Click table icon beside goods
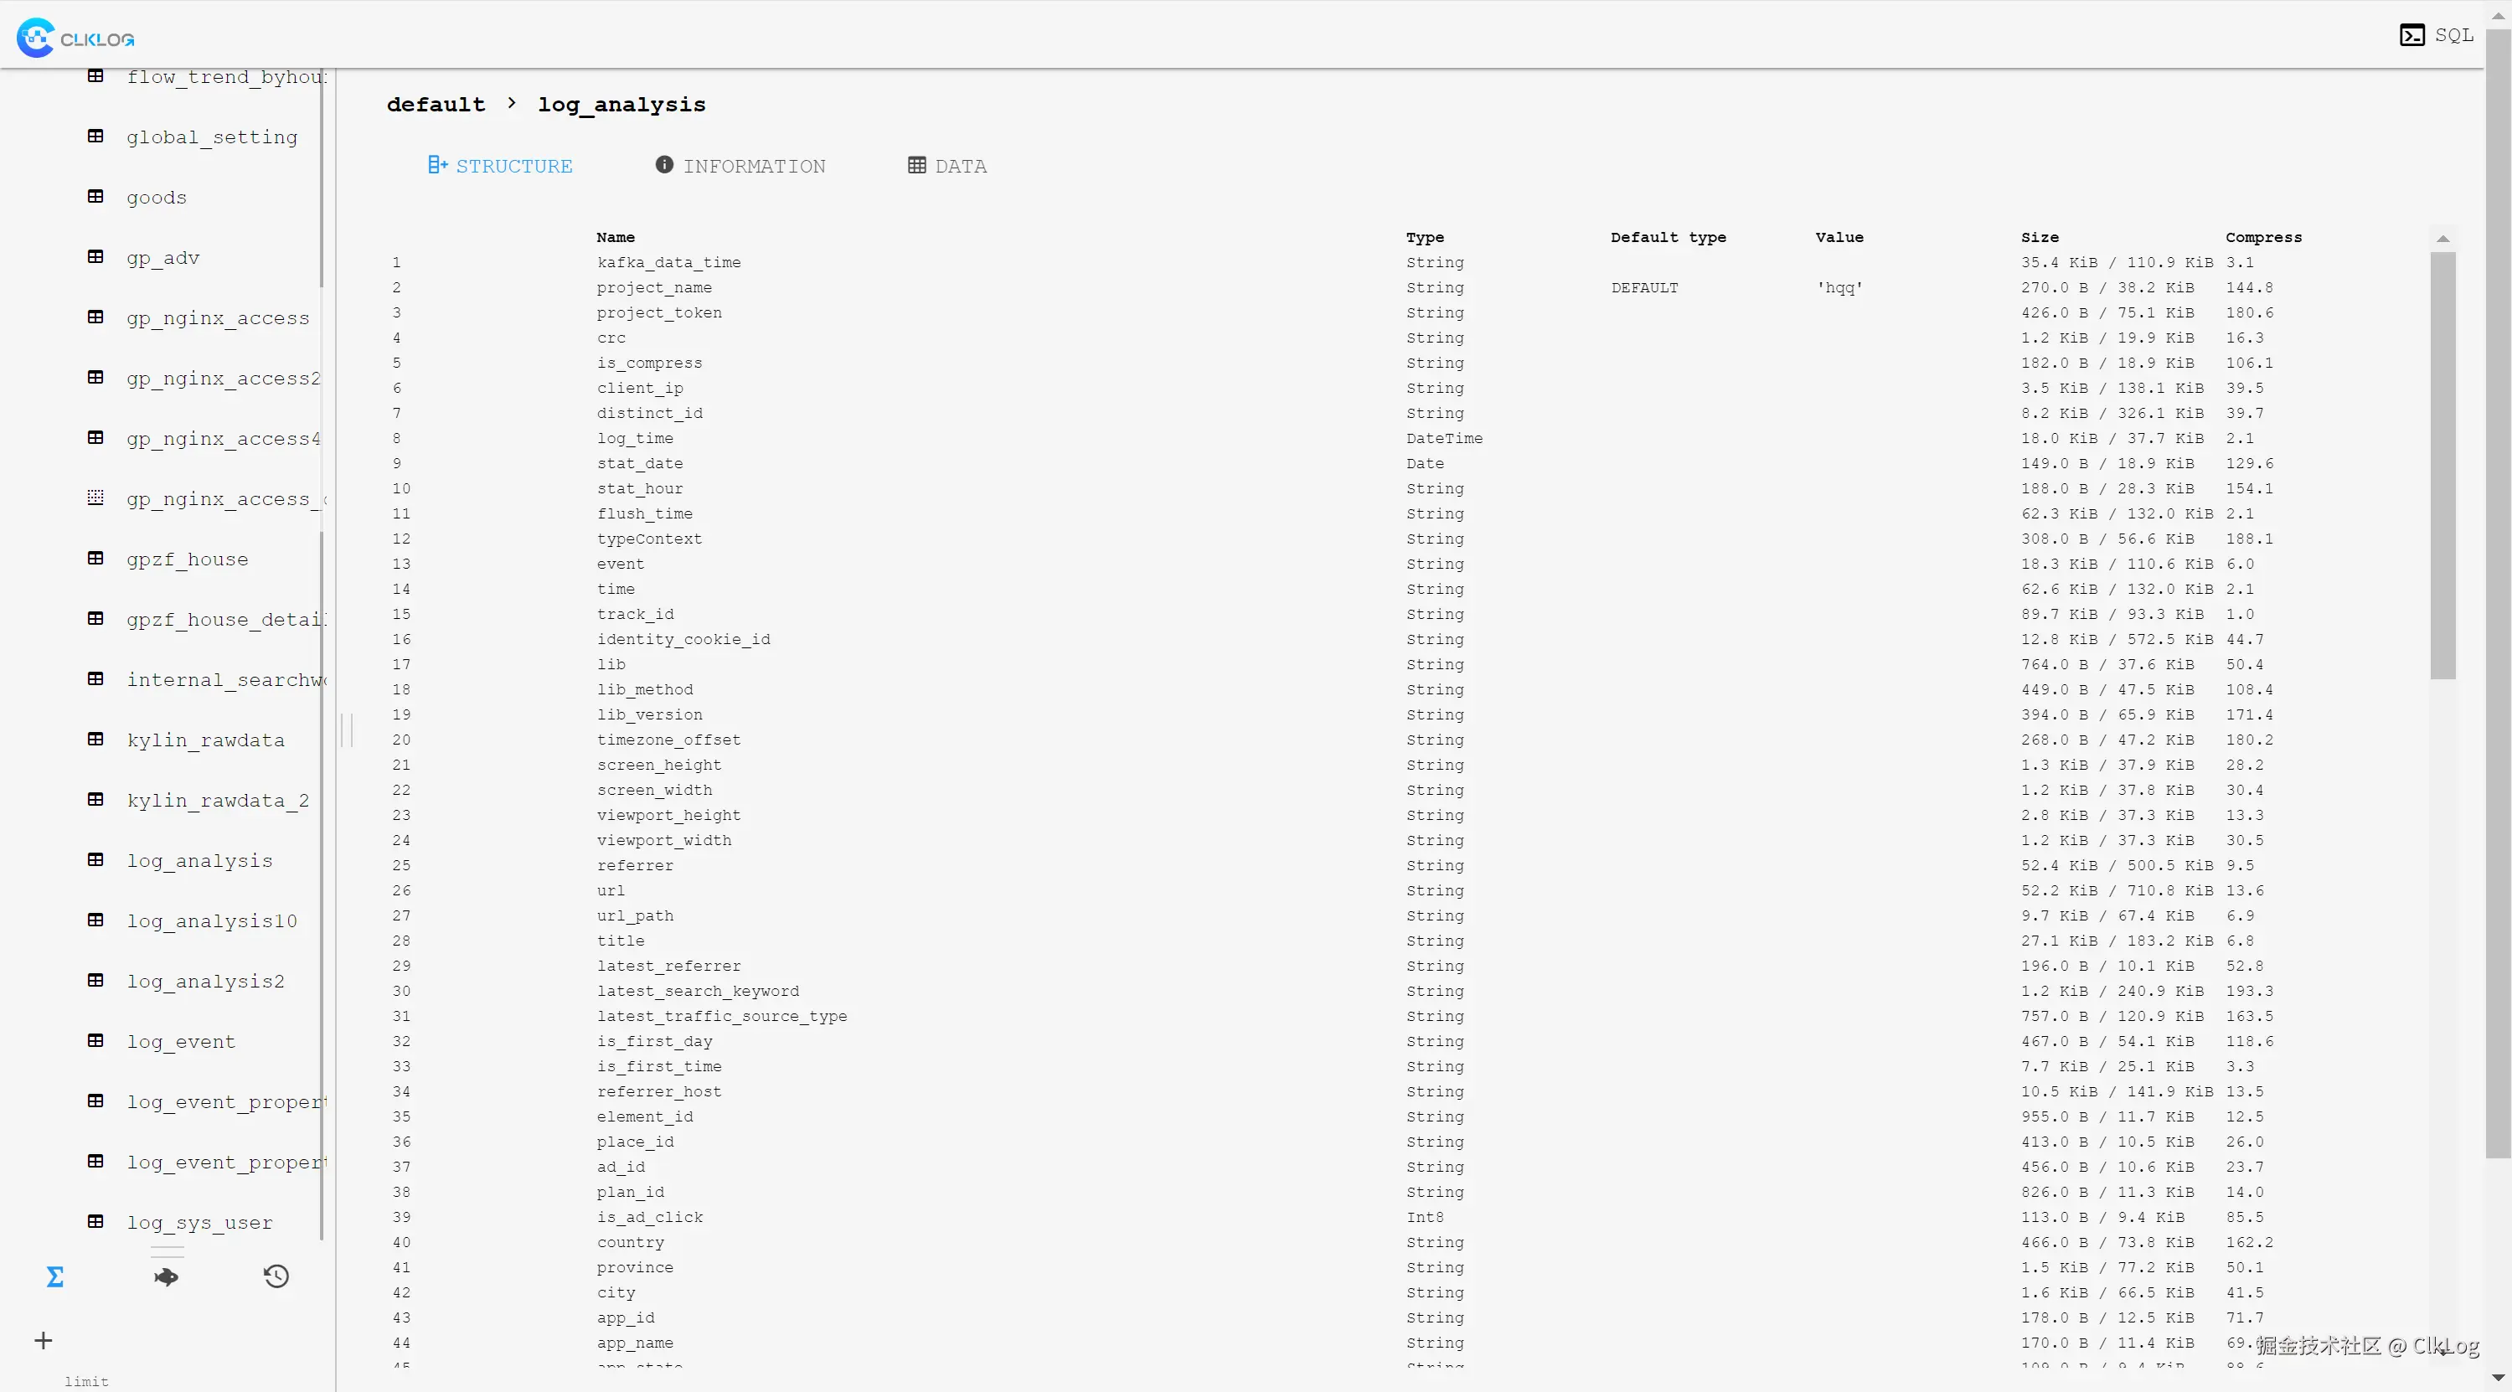2512x1392 pixels. click(x=95, y=197)
